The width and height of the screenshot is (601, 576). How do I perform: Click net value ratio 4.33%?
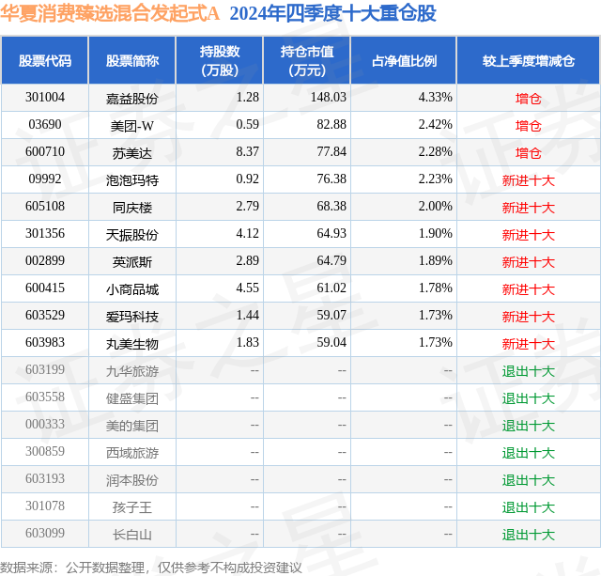coord(435,98)
